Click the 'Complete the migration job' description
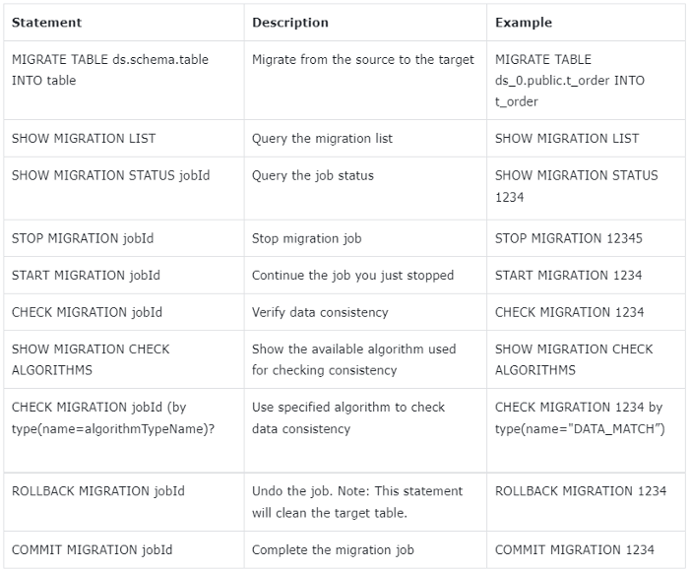 click(333, 549)
